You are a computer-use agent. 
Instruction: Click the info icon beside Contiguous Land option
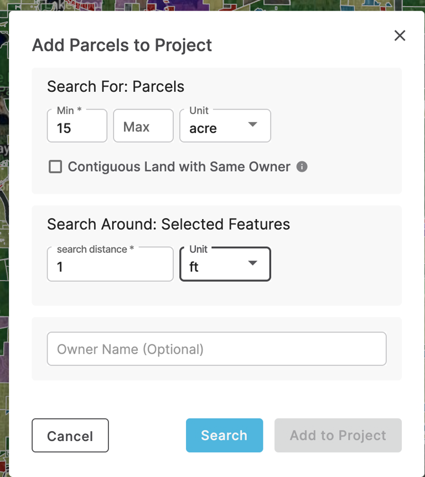coord(302,167)
